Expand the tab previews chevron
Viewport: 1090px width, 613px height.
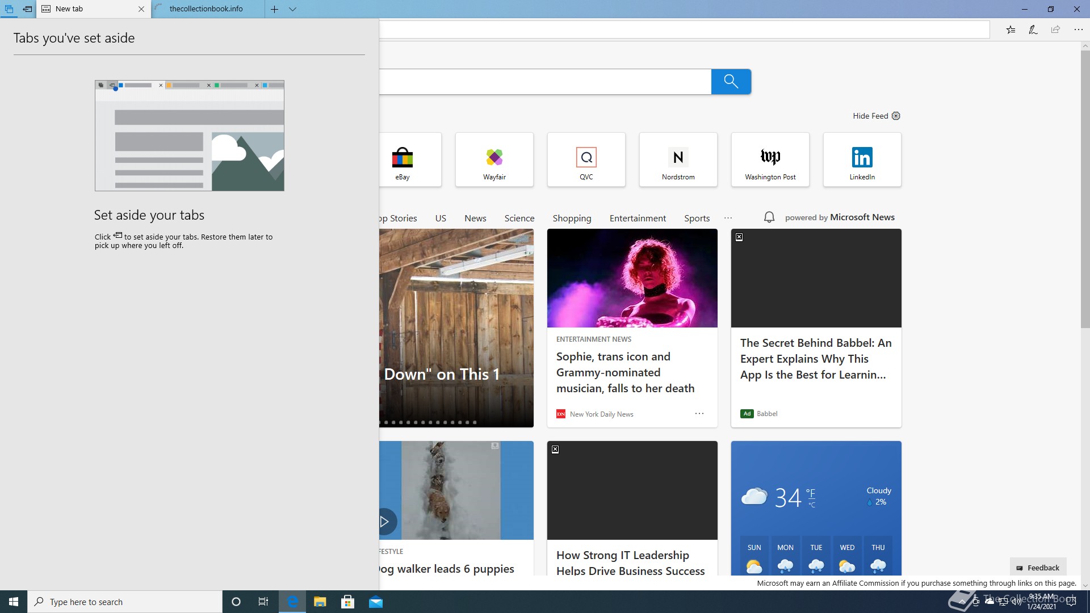point(293,9)
